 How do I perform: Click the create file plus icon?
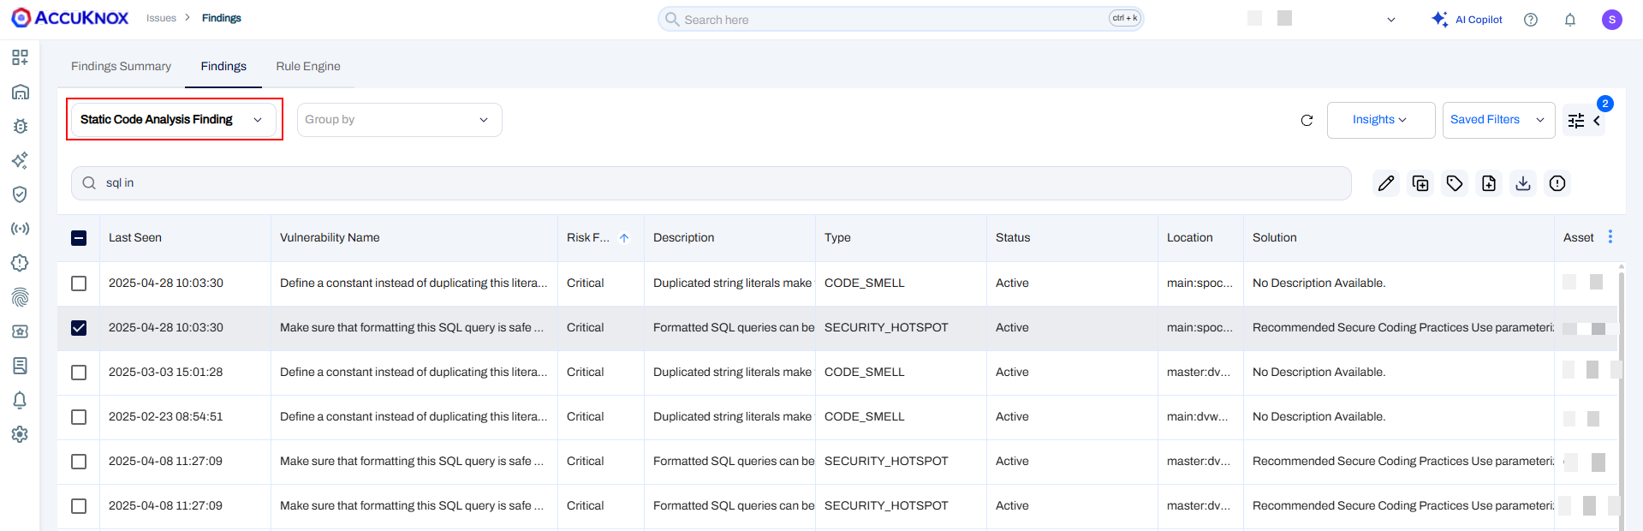tap(1489, 183)
